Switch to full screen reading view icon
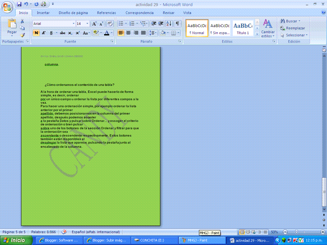Viewport: 327px width, 245px height. click(x=248, y=232)
